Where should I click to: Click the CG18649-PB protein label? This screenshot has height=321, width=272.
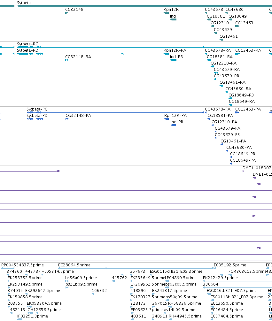pos(243,154)
